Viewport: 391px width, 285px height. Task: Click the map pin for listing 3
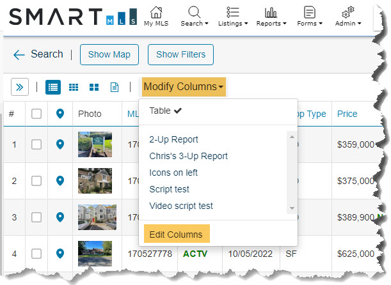coord(60,217)
